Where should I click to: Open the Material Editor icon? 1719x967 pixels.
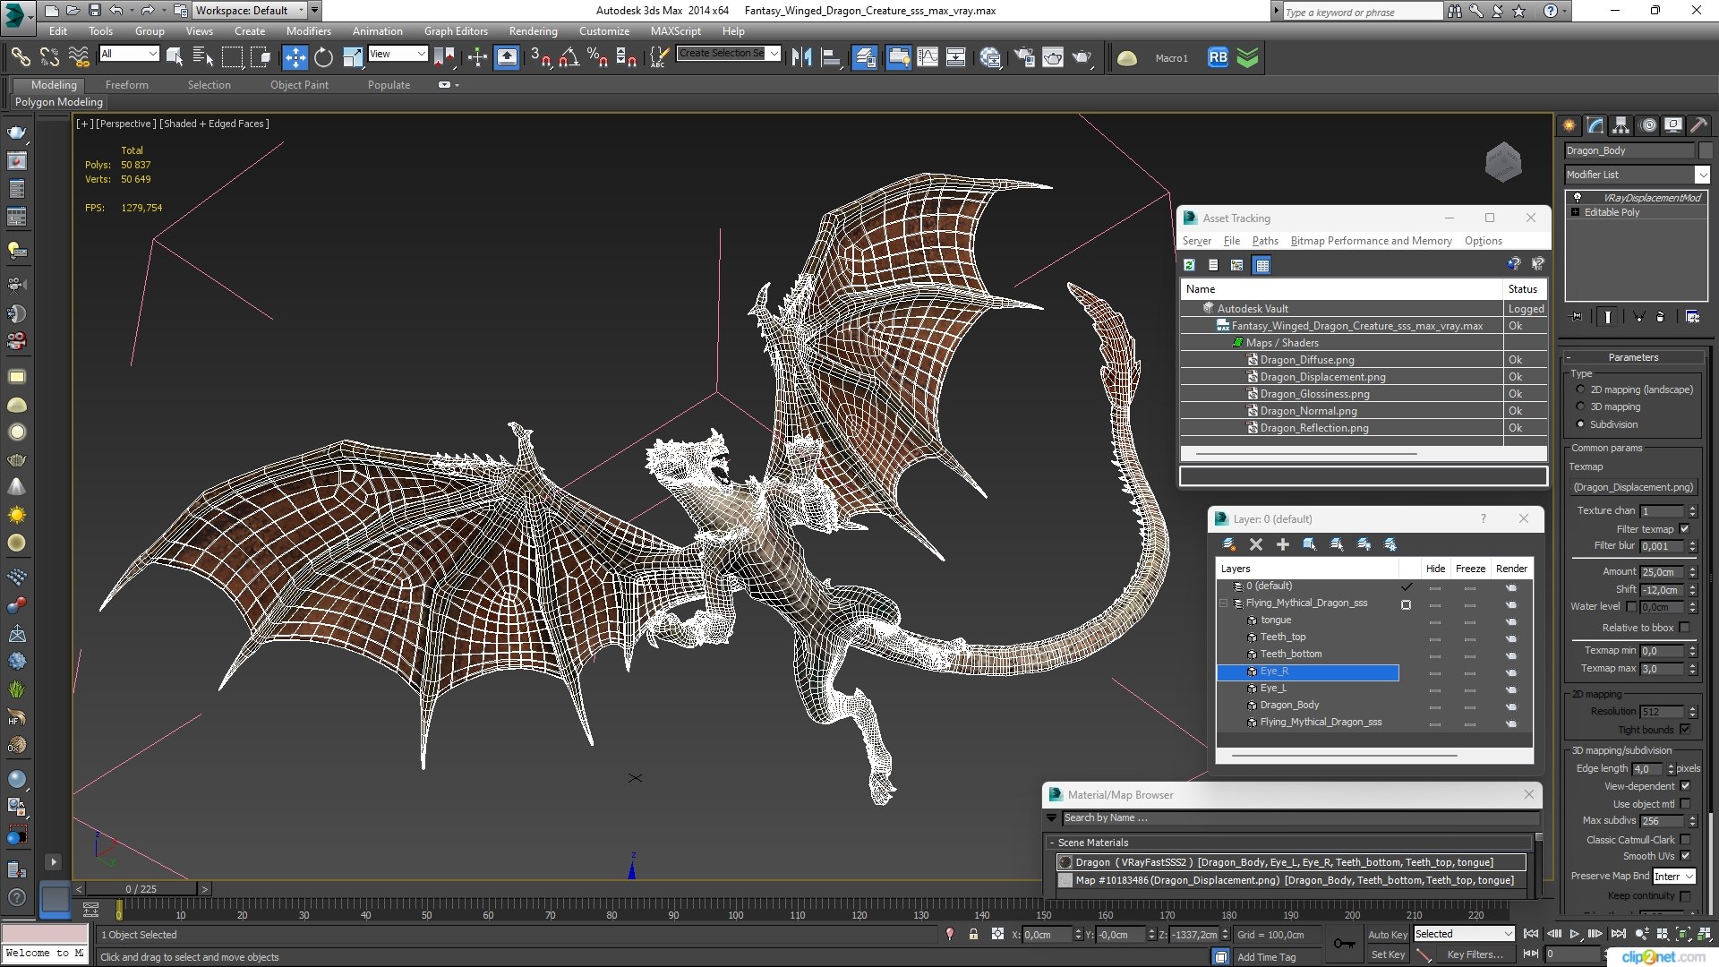990,58
